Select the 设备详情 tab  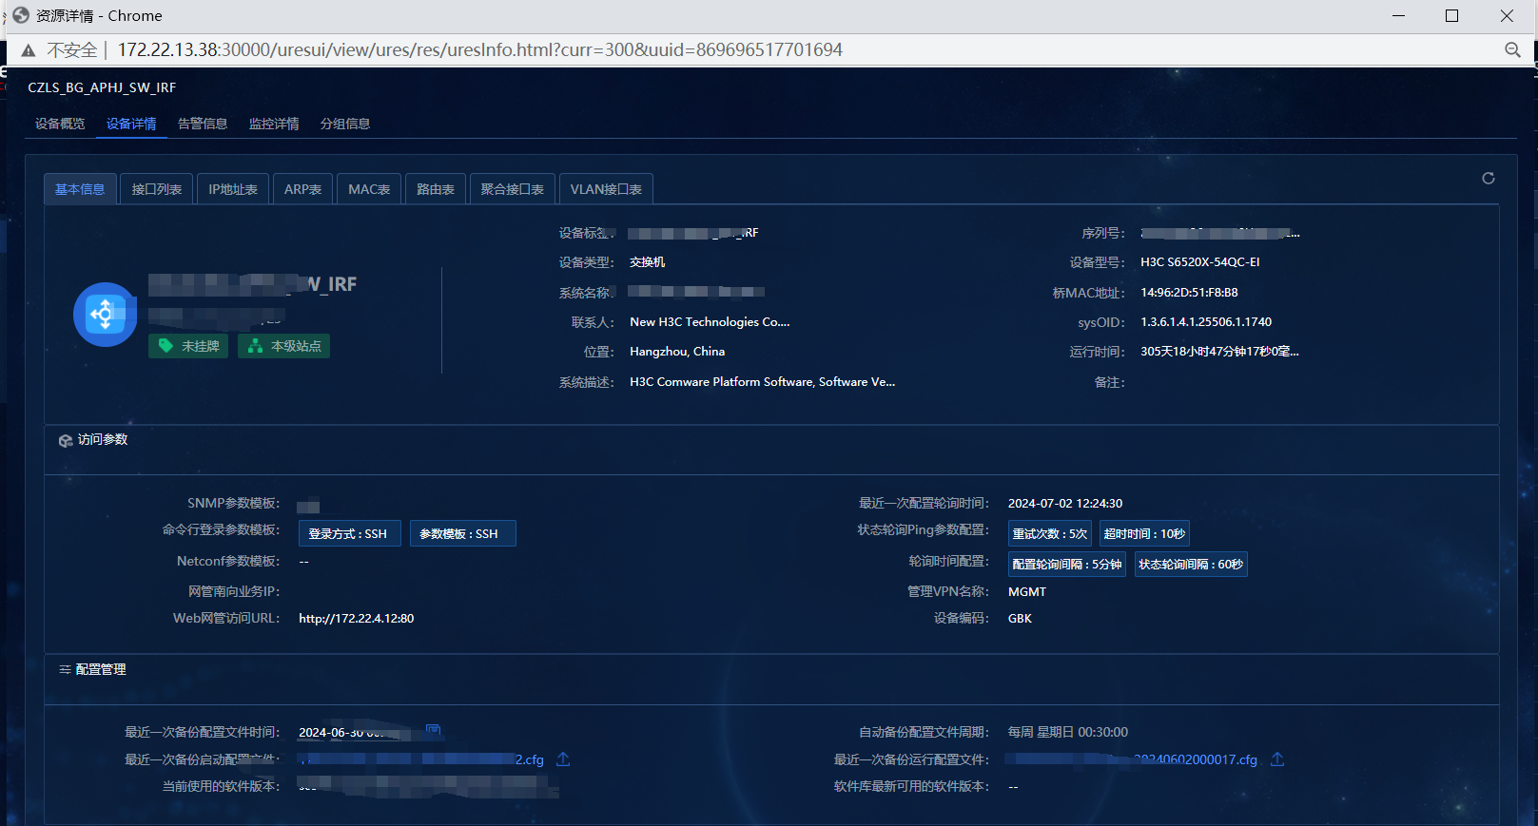pyautogui.click(x=131, y=124)
